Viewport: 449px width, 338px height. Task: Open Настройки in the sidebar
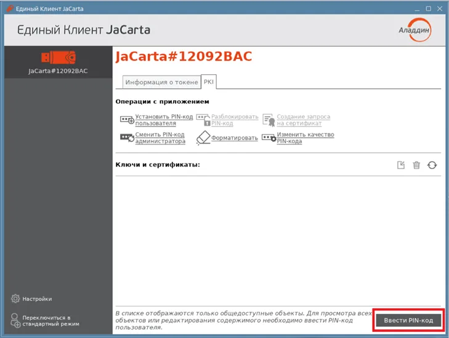tap(37, 299)
